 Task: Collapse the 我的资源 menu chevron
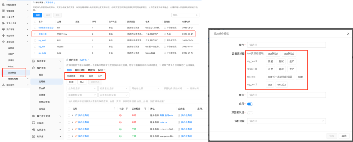coord(60,68)
